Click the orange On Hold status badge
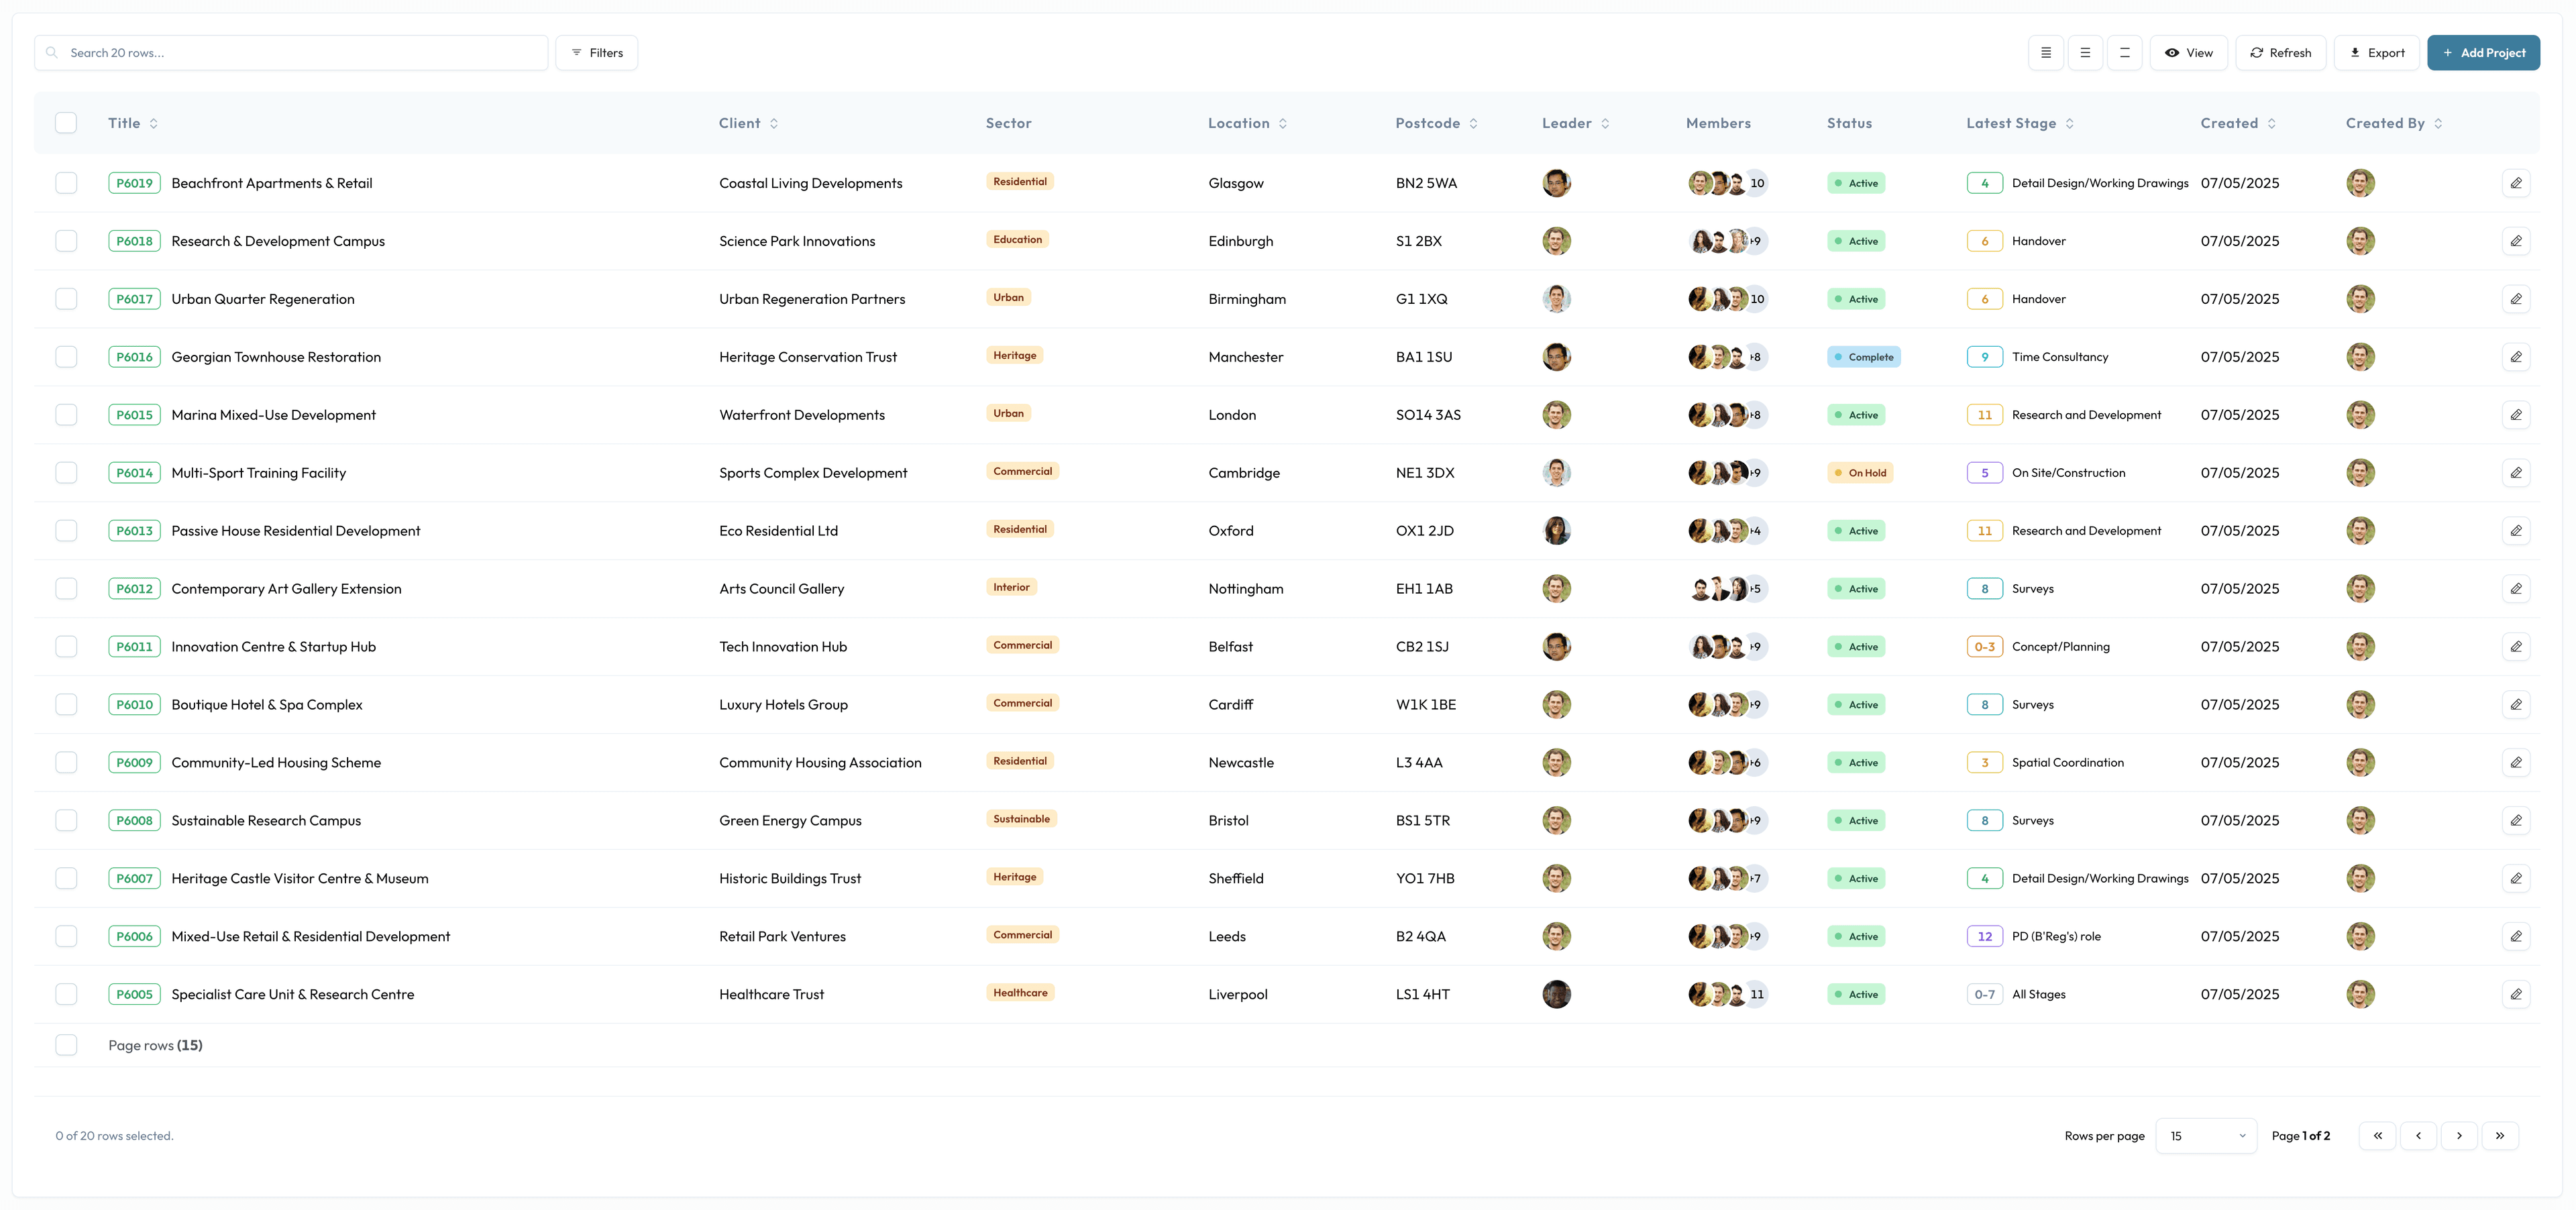The image size is (2576, 1210). (1860, 473)
